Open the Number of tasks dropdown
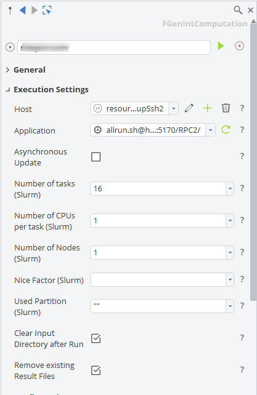 (x=230, y=188)
